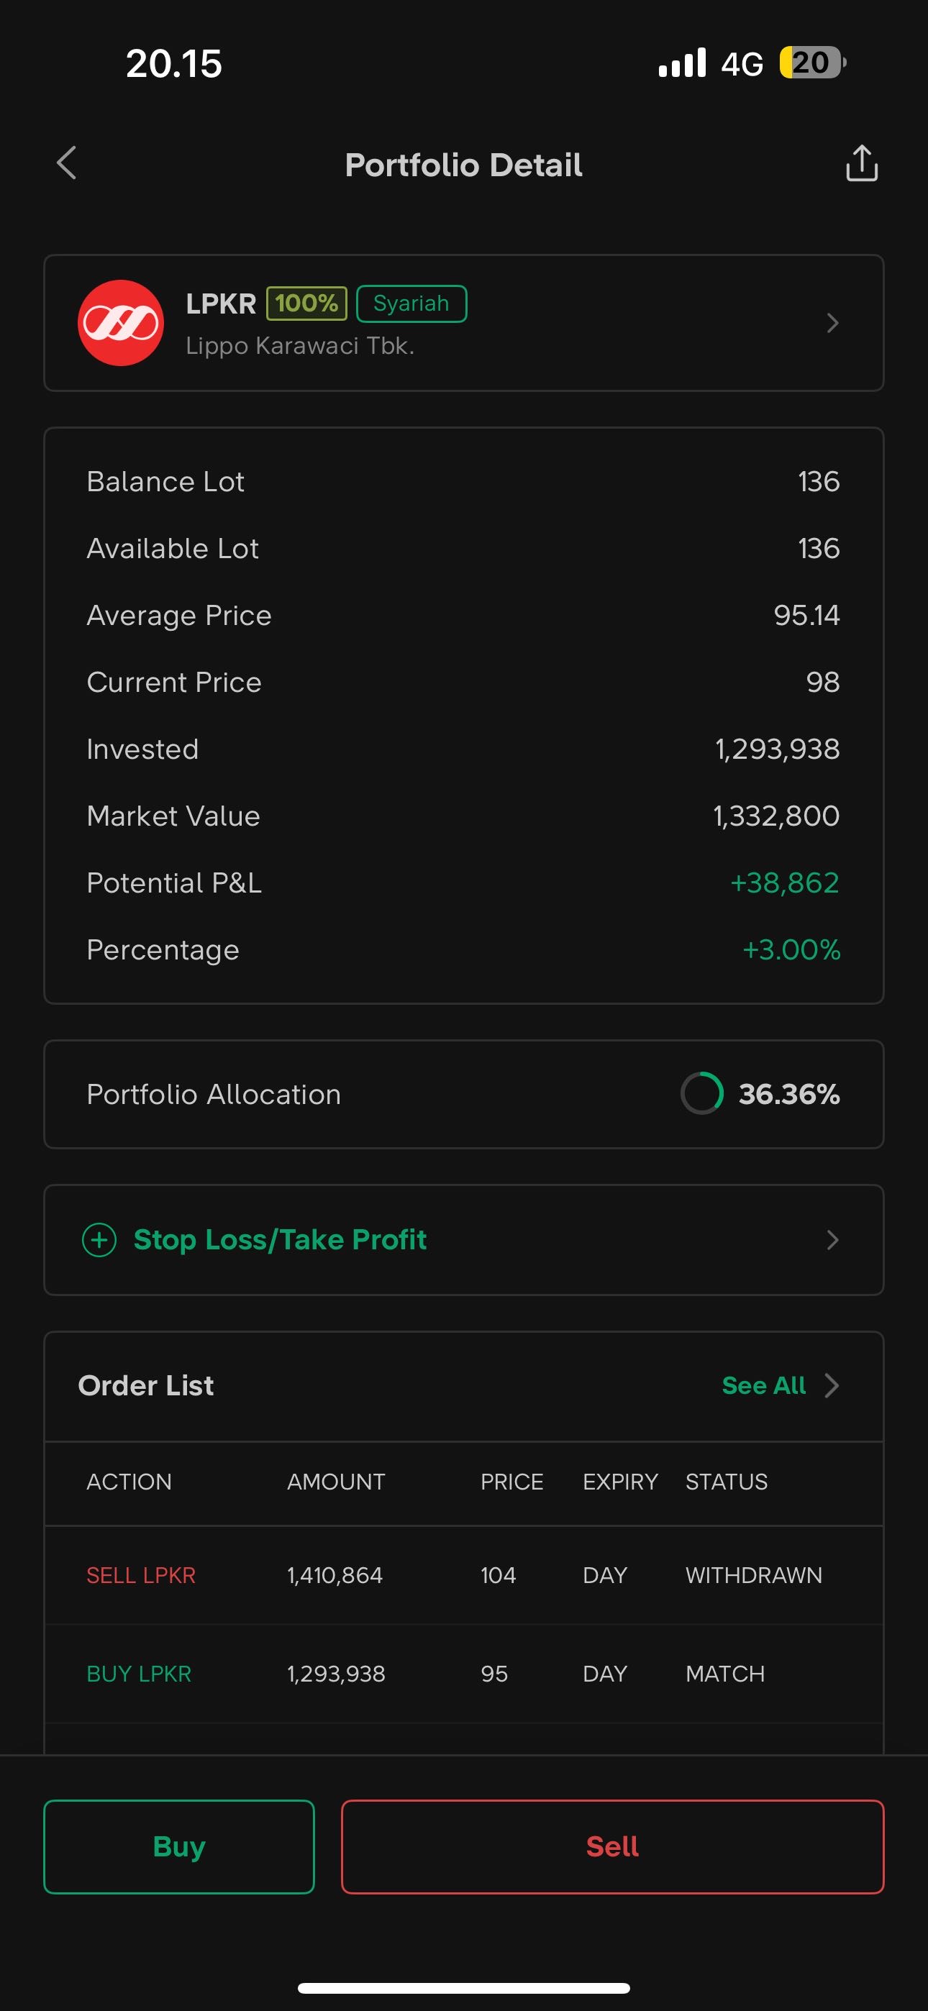Tap the Portfolio Allocation ring indicator

[x=701, y=1093]
